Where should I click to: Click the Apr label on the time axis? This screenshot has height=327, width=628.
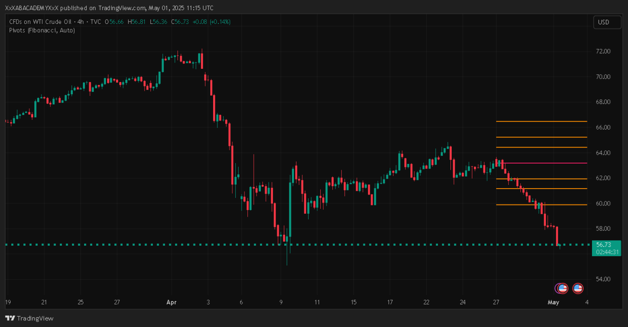point(172,302)
